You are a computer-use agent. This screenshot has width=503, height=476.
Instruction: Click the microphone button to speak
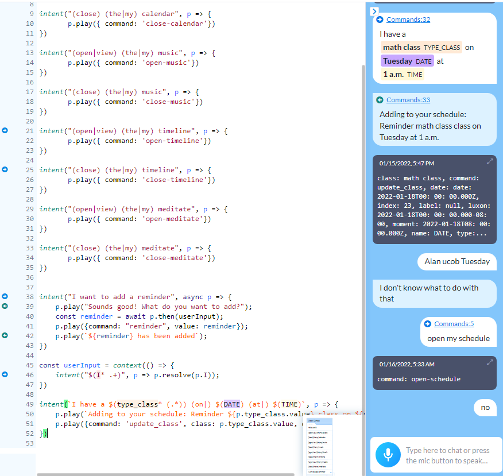(x=388, y=455)
